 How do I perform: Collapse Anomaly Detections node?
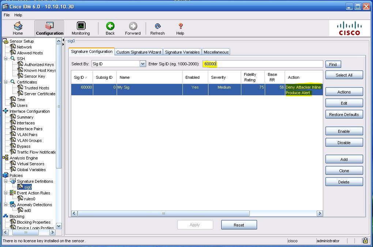coord(6,204)
